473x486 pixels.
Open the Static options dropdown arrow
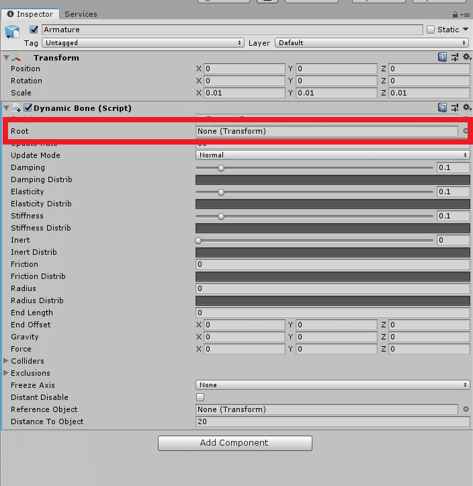coord(466,30)
